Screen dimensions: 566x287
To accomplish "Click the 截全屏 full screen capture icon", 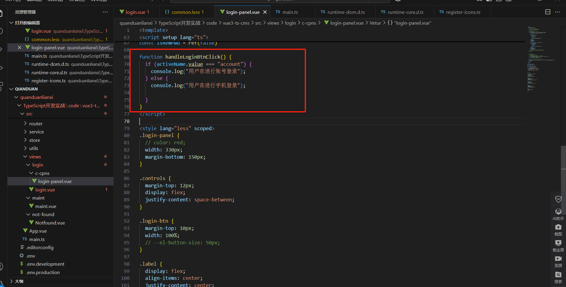I will [558, 243].
